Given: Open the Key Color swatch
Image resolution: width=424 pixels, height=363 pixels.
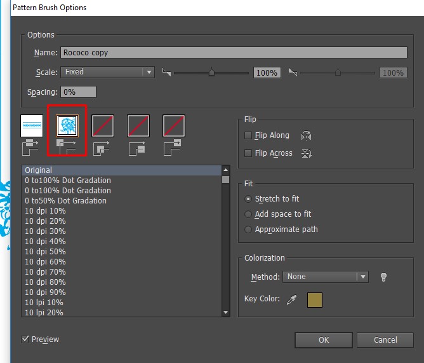Looking at the screenshot, I should click(x=315, y=300).
